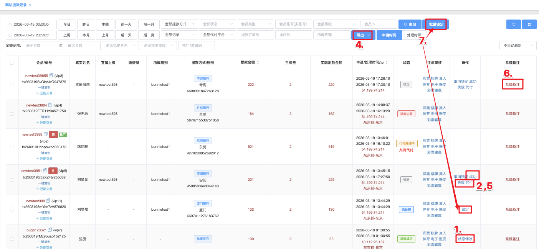539x249 pixels.
Task: Sort by 提款金额 column sort icon
Action: tap(258, 62)
